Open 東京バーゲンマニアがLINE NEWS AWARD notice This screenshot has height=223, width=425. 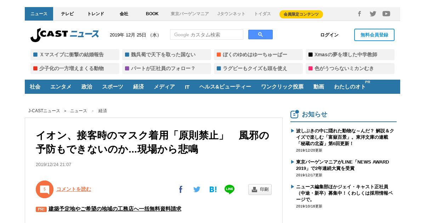(342, 165)
